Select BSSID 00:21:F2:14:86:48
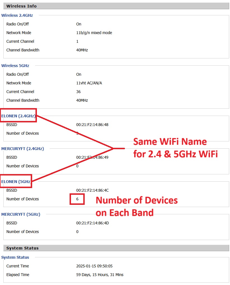This screenshot has width=230, height=285. pos(92,125)
